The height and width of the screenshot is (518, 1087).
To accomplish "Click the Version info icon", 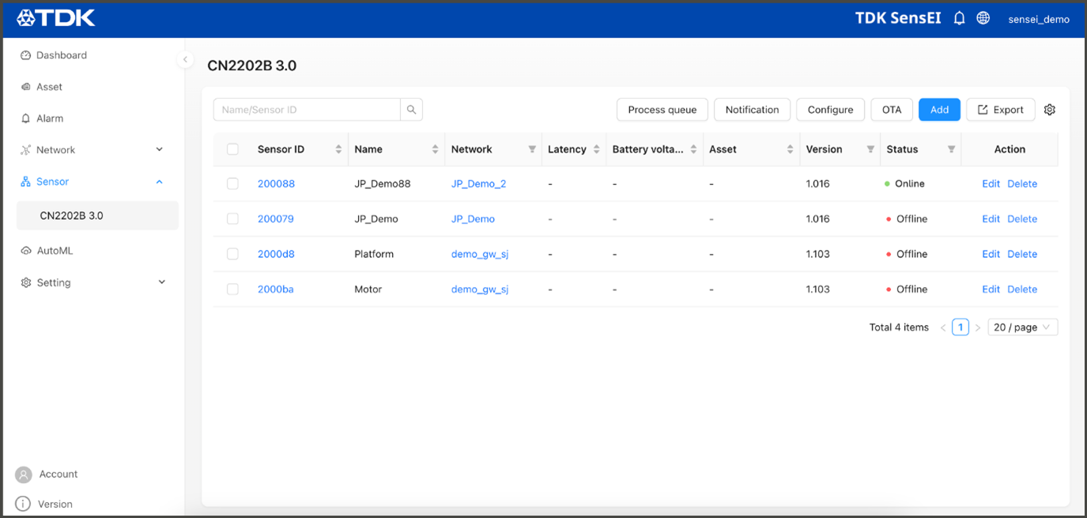I will point(24,504).
